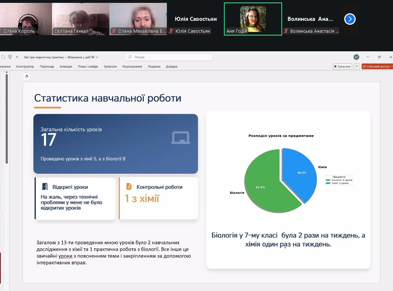The image size is (393, 291).
Task: Click the laptop icon on lessons card
Action: [x=180, y=138]
